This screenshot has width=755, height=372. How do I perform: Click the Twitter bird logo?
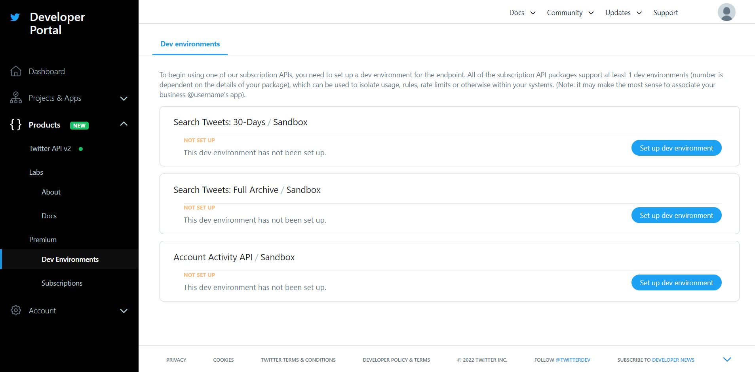pos(15,17)
